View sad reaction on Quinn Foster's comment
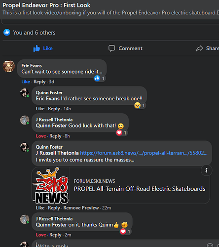 [140, 105]
